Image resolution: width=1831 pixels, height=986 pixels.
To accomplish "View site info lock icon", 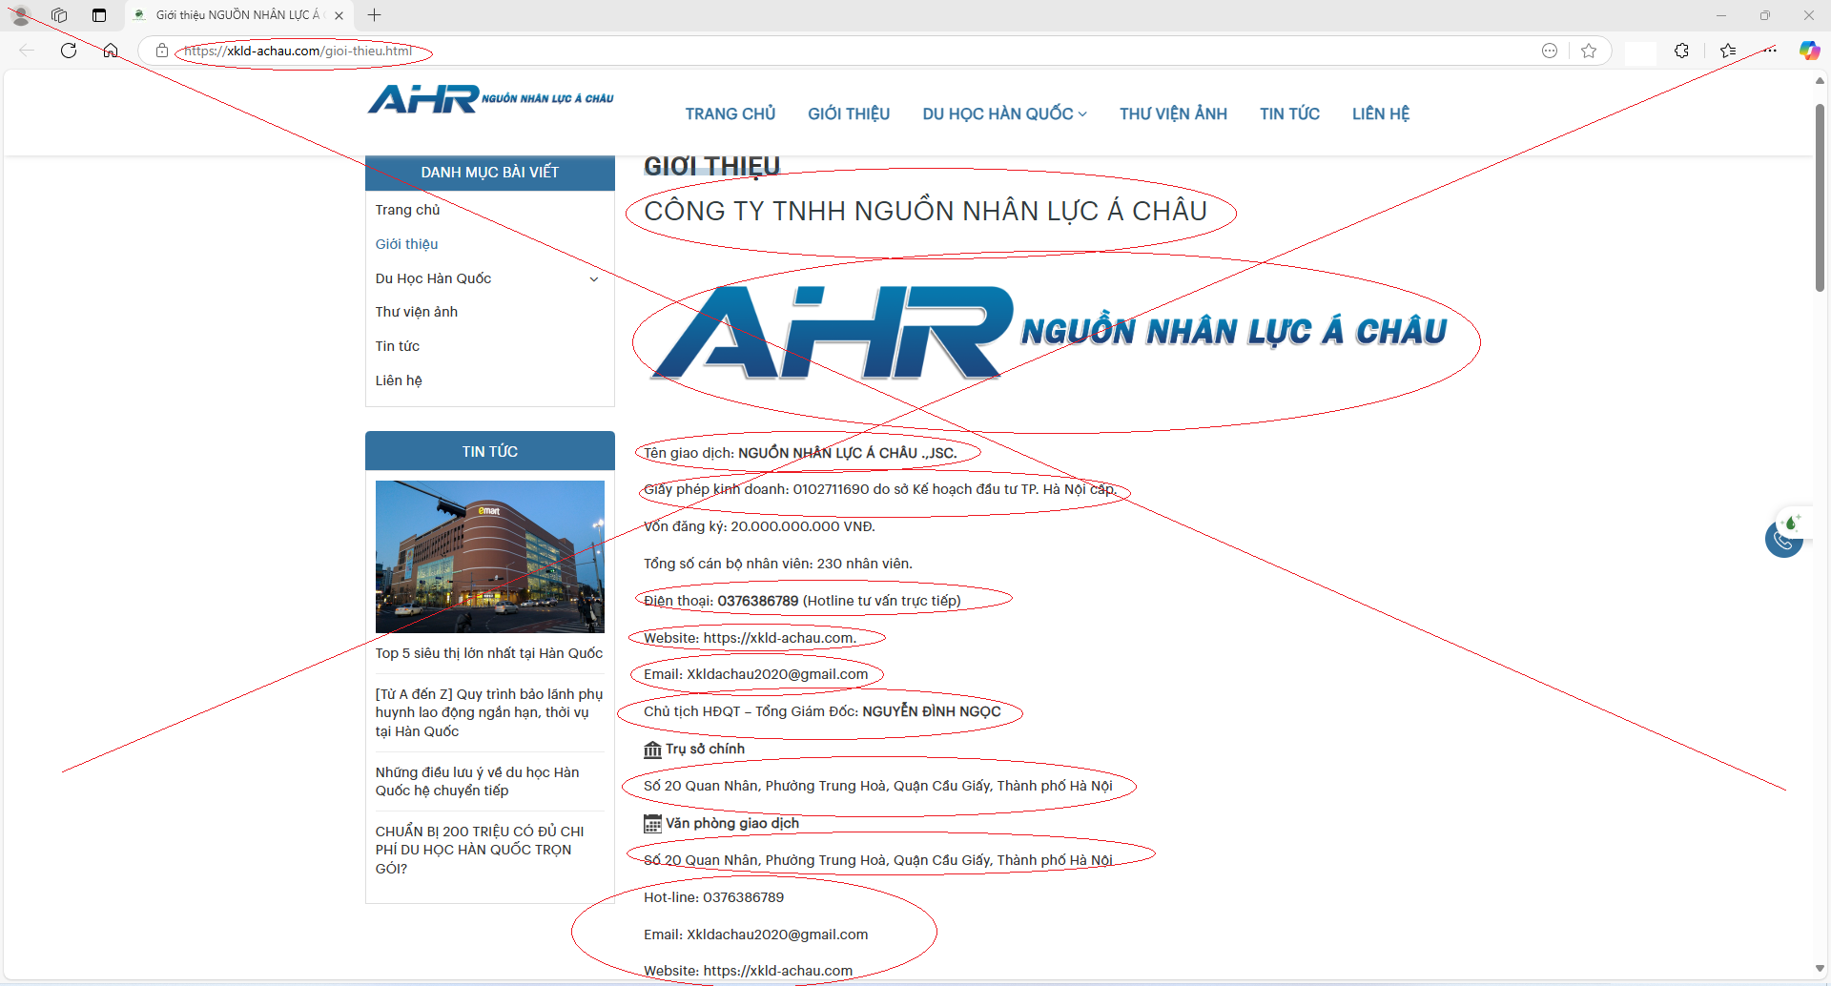I will (162, 51).
